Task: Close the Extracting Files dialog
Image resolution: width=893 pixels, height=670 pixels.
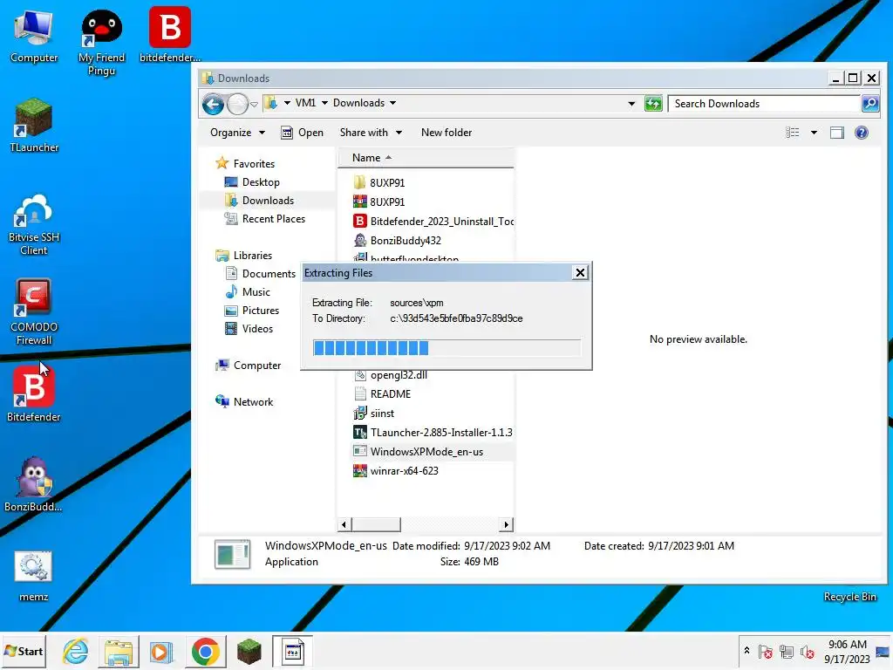Action: (x=580, y=273)
